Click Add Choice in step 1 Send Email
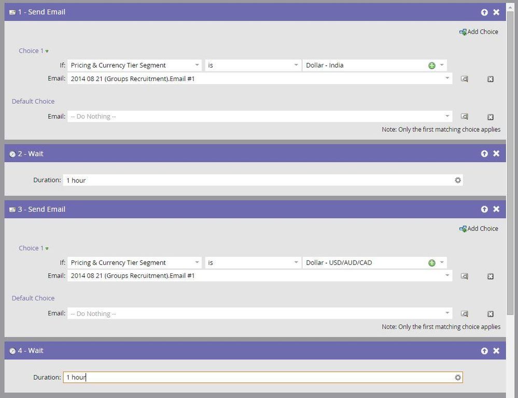 tap(479, 32)
